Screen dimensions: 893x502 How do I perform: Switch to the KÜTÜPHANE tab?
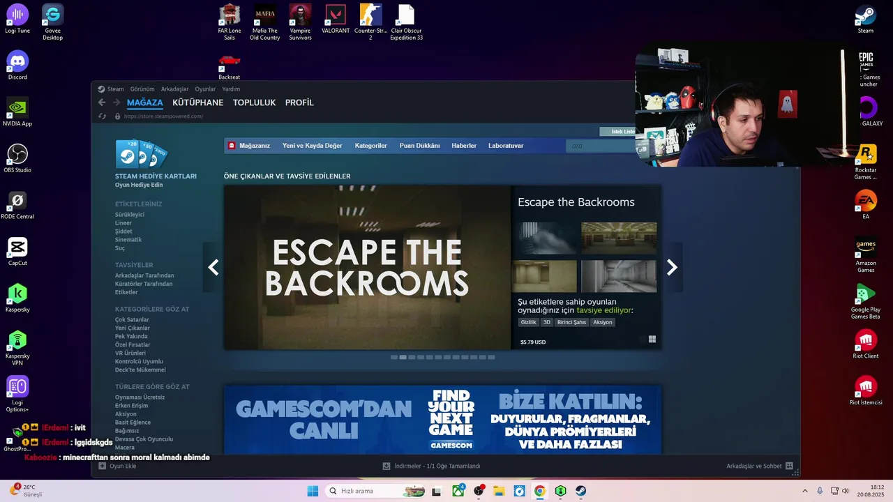pyautogui.click(x=198, y=102)
